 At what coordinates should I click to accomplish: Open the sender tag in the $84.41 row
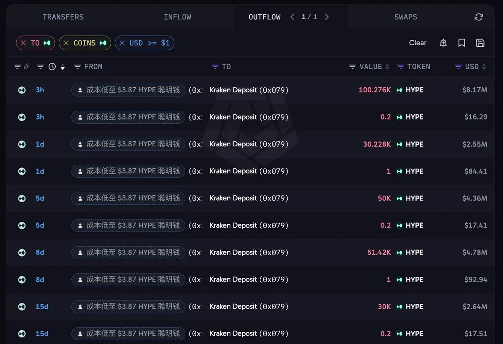point(128,171)
